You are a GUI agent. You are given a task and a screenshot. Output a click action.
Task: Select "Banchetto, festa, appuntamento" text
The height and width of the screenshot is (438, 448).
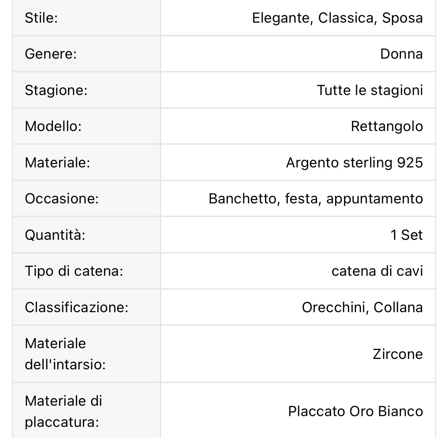pyautogui.click(x=316, y=199)
